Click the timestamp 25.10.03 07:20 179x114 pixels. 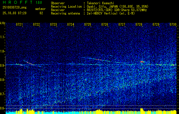15,13
